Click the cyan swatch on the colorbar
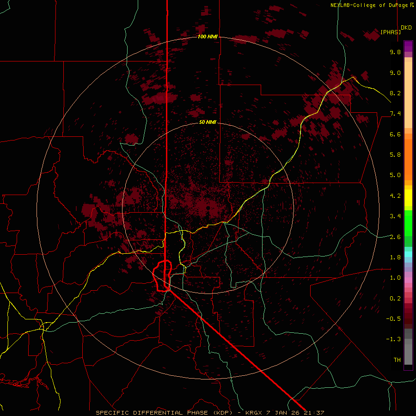This screenshot has width=416, height=416. coord(408,254)
